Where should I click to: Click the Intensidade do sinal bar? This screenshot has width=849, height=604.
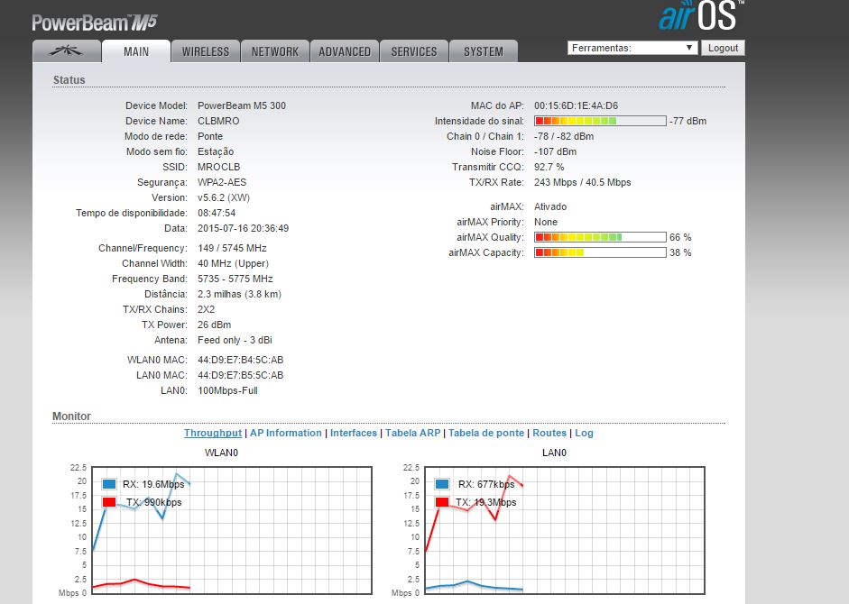[600, 121]
